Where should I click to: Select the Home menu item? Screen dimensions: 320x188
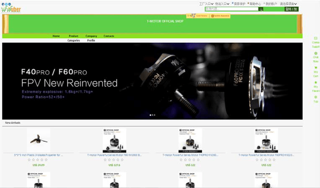pyautogui.click(x=56, y=36)
